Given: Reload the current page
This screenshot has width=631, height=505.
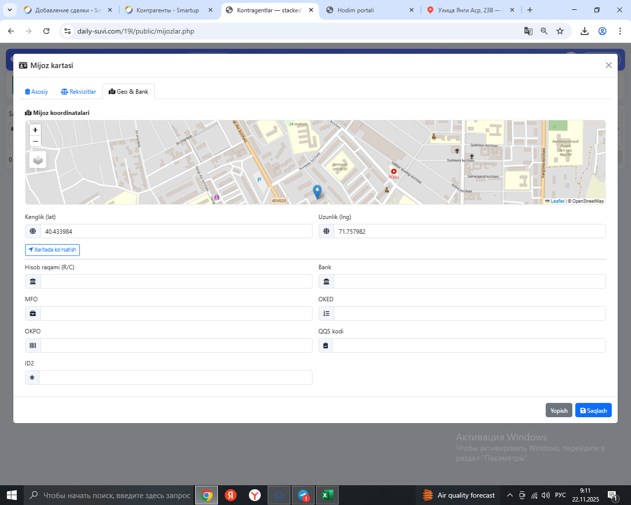Looking at the screenshot, I should pyautogui.click(x=46, y=31).
